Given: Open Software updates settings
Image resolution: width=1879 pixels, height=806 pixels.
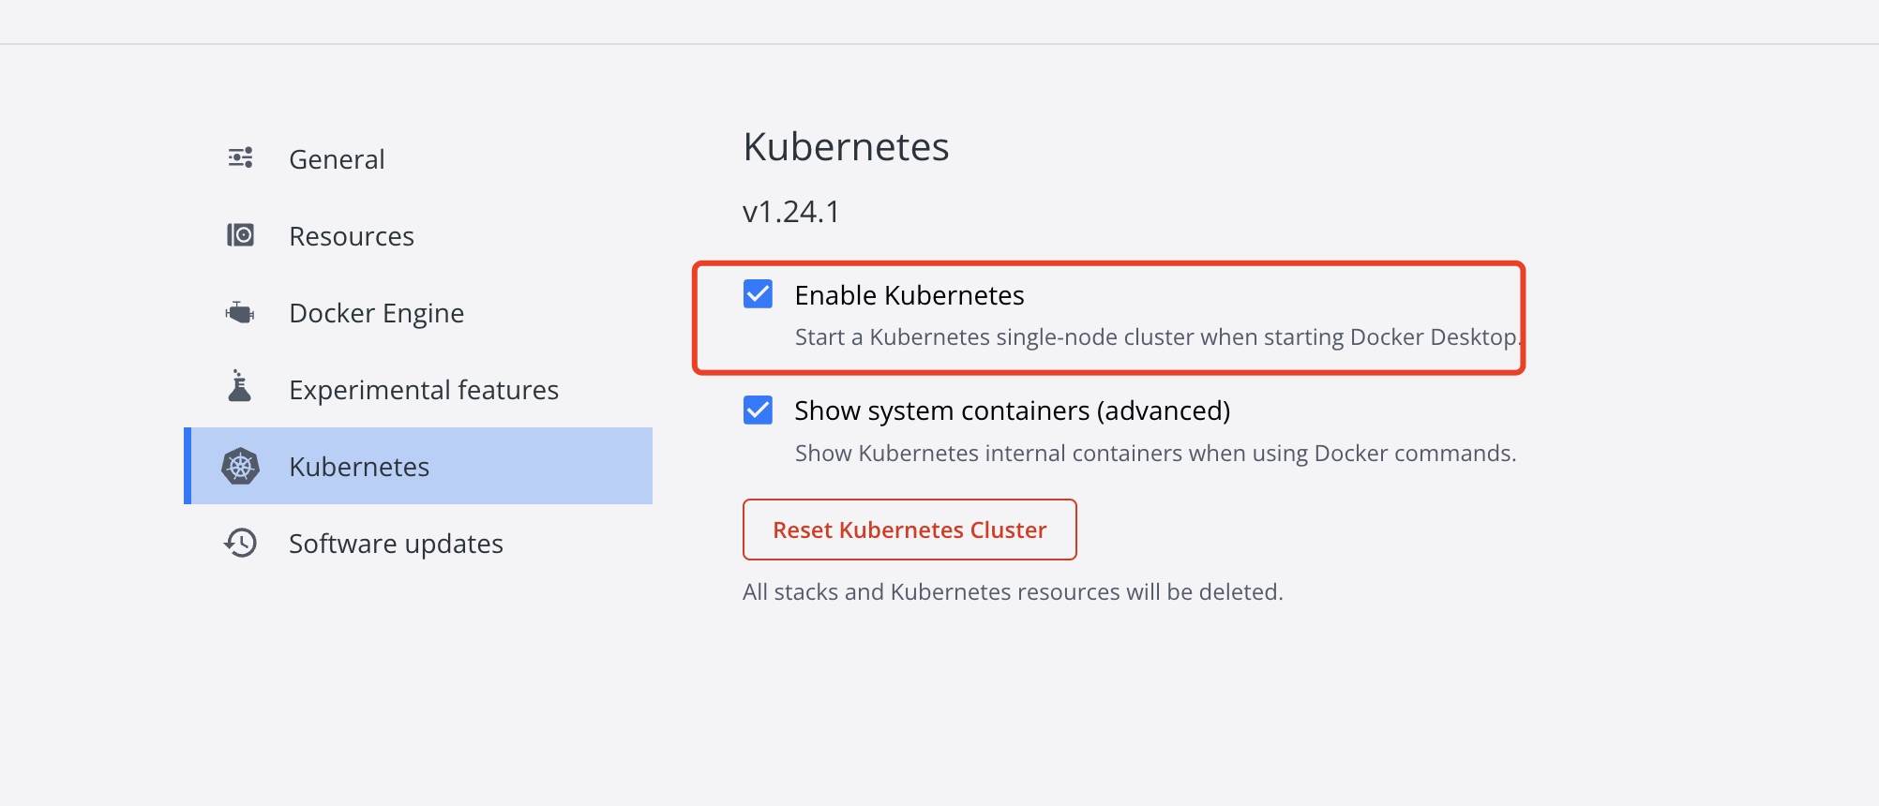Looking at the screenshot, I should pos(396,543).
